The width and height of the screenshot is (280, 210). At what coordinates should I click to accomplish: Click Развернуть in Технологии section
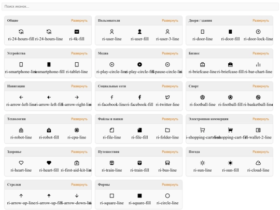pos(79,119)
